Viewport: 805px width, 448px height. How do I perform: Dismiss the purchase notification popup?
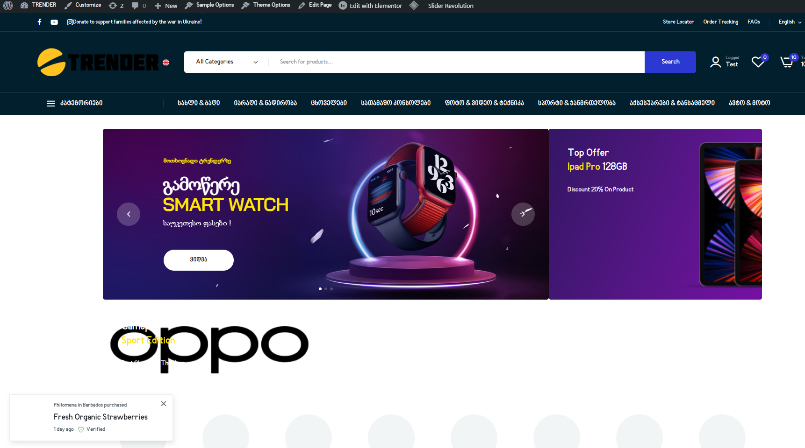[x=164, y=404]
